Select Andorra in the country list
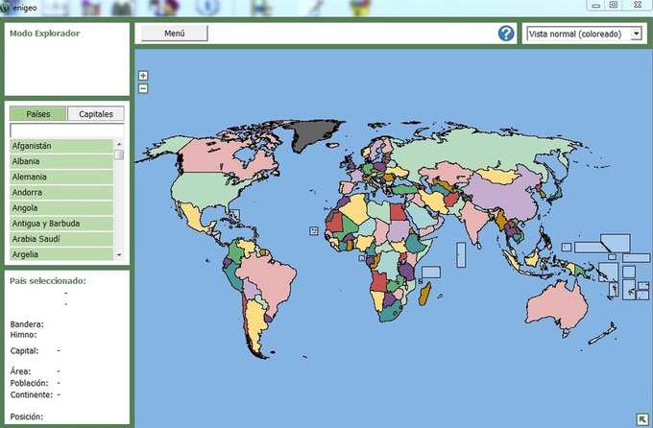Viewport: 653px width, 428px height. point(61,192)
